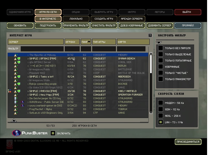Open the ПРОФАЙЛ button

(x=188, y=26)
